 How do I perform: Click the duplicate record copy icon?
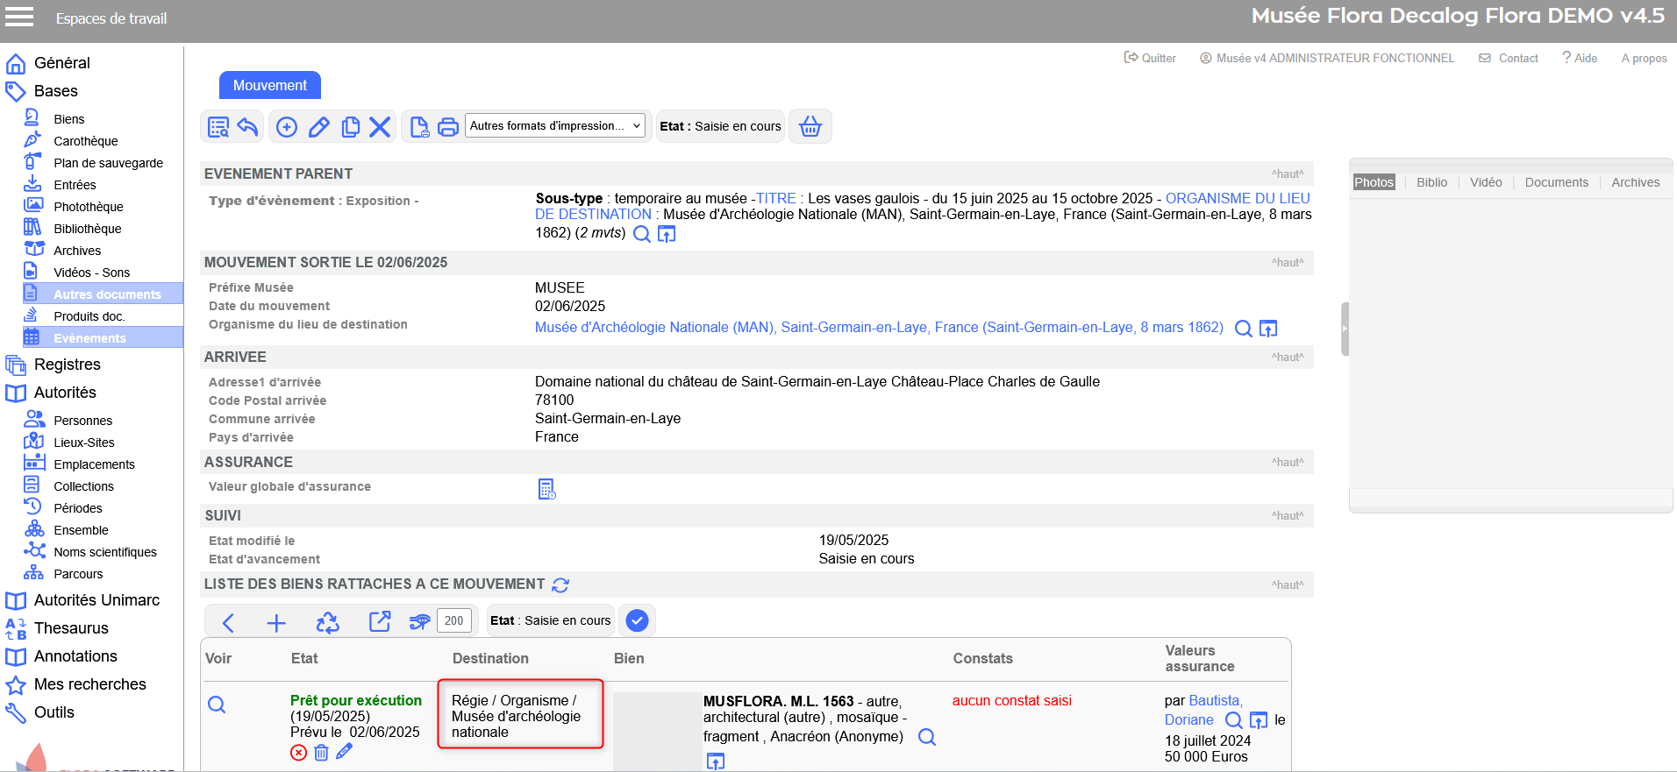point(350,127)
